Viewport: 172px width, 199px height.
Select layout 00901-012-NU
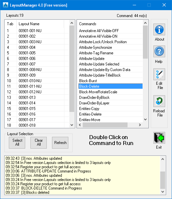(37, 92)
